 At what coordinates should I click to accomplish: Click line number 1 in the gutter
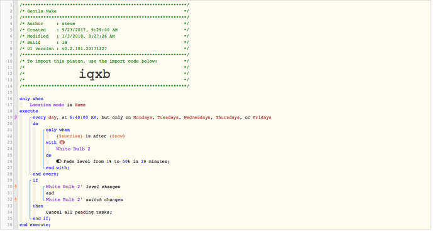[x=11, y=4]
